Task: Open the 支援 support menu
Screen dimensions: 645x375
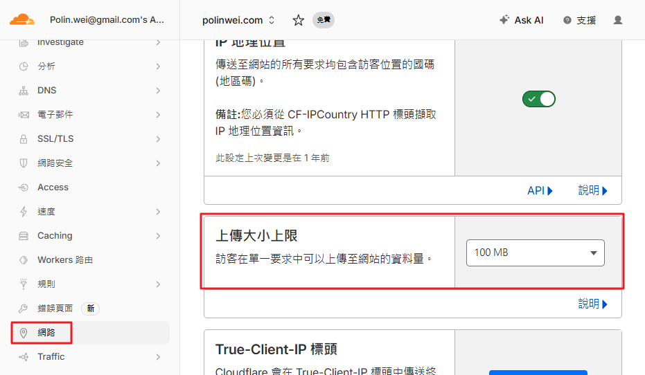Action: (x=580, y=20)
